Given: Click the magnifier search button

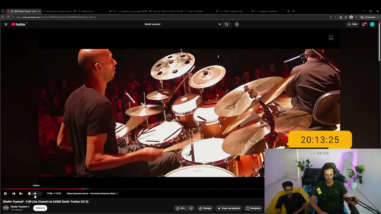Looking at the screenshot, I should pyautogui.click(x=227, y=24).
